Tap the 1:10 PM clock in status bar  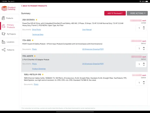4,1
